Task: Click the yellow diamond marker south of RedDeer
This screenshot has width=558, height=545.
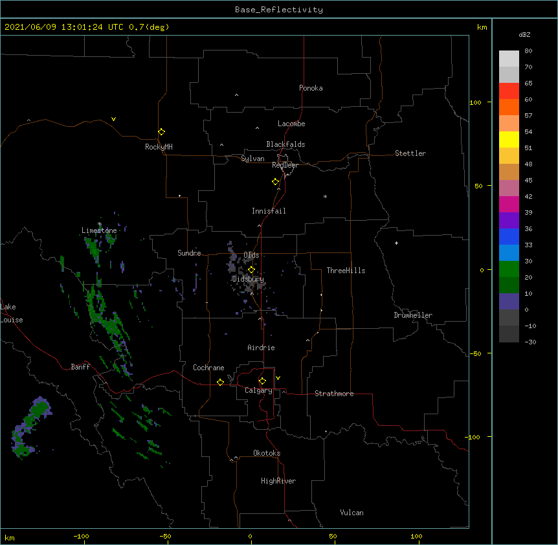Action: 275,182
